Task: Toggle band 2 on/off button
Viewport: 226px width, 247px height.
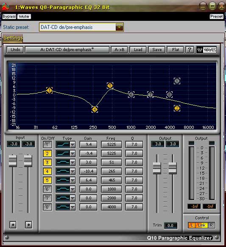Action: [x=47, y=153]
